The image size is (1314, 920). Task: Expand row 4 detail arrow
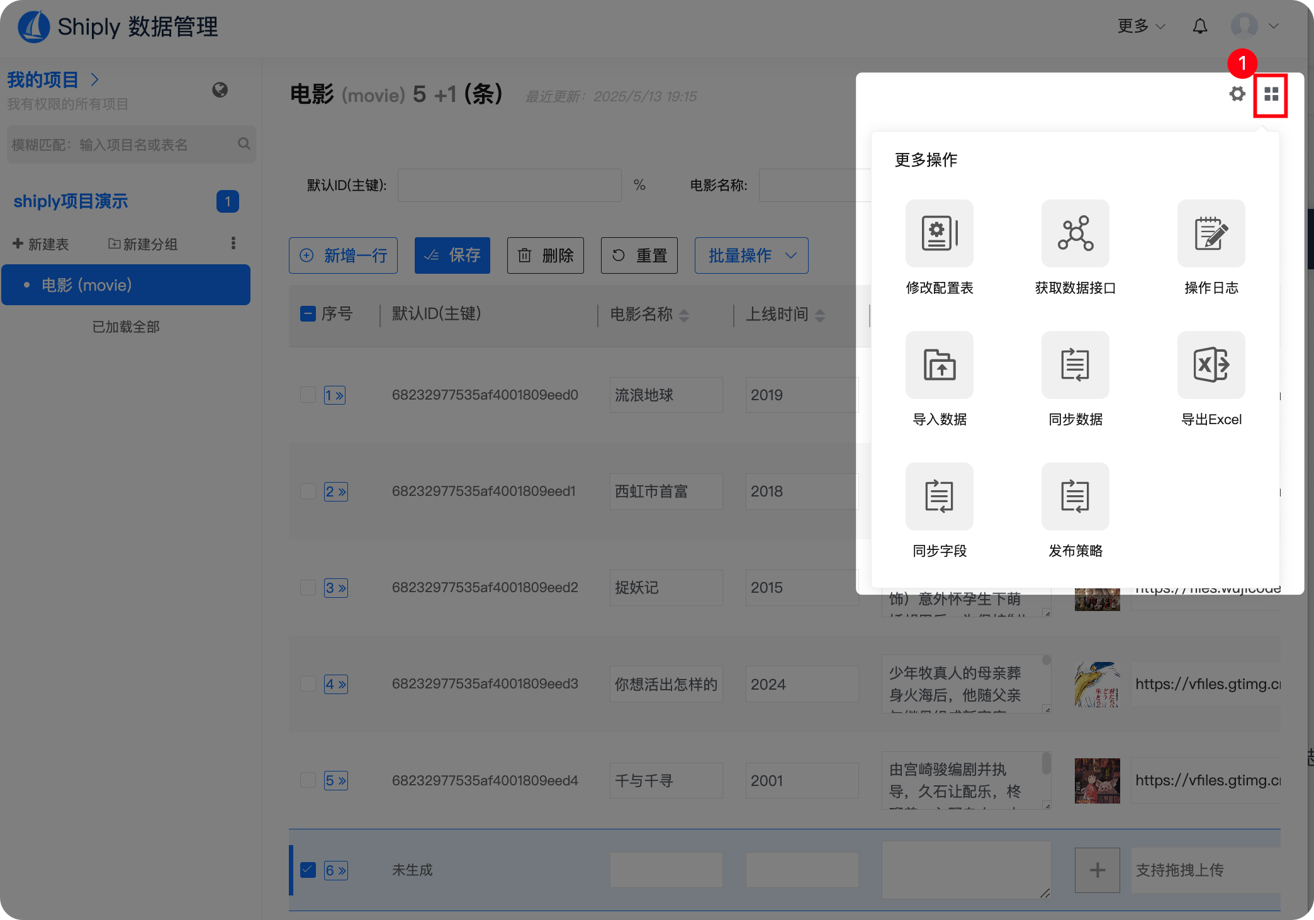(x=335, y=684)
